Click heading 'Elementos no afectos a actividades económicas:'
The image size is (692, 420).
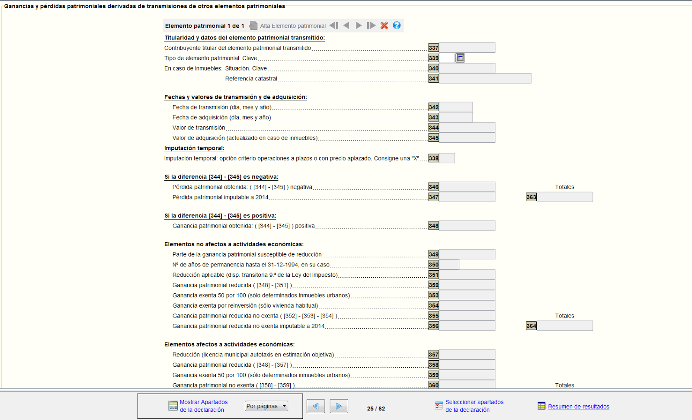pos(234,244)
